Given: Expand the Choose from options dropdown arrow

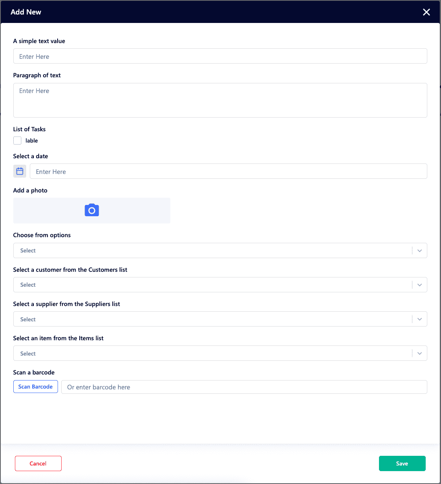Looking at the screenshot, I should pyautogui.click(x=419, y=250).
